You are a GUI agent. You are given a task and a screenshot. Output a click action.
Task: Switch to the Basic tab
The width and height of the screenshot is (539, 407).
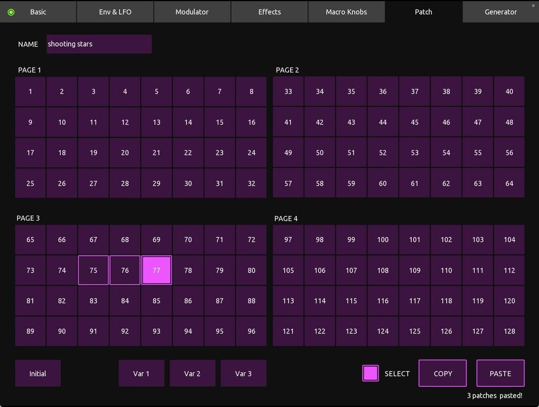tap(38, 12)
